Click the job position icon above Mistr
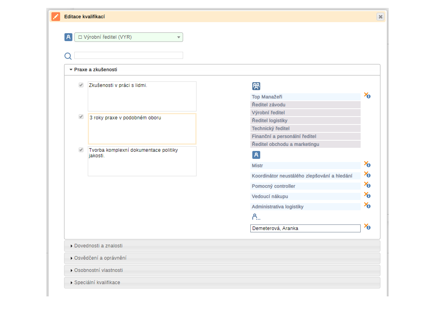 [256, 155]
